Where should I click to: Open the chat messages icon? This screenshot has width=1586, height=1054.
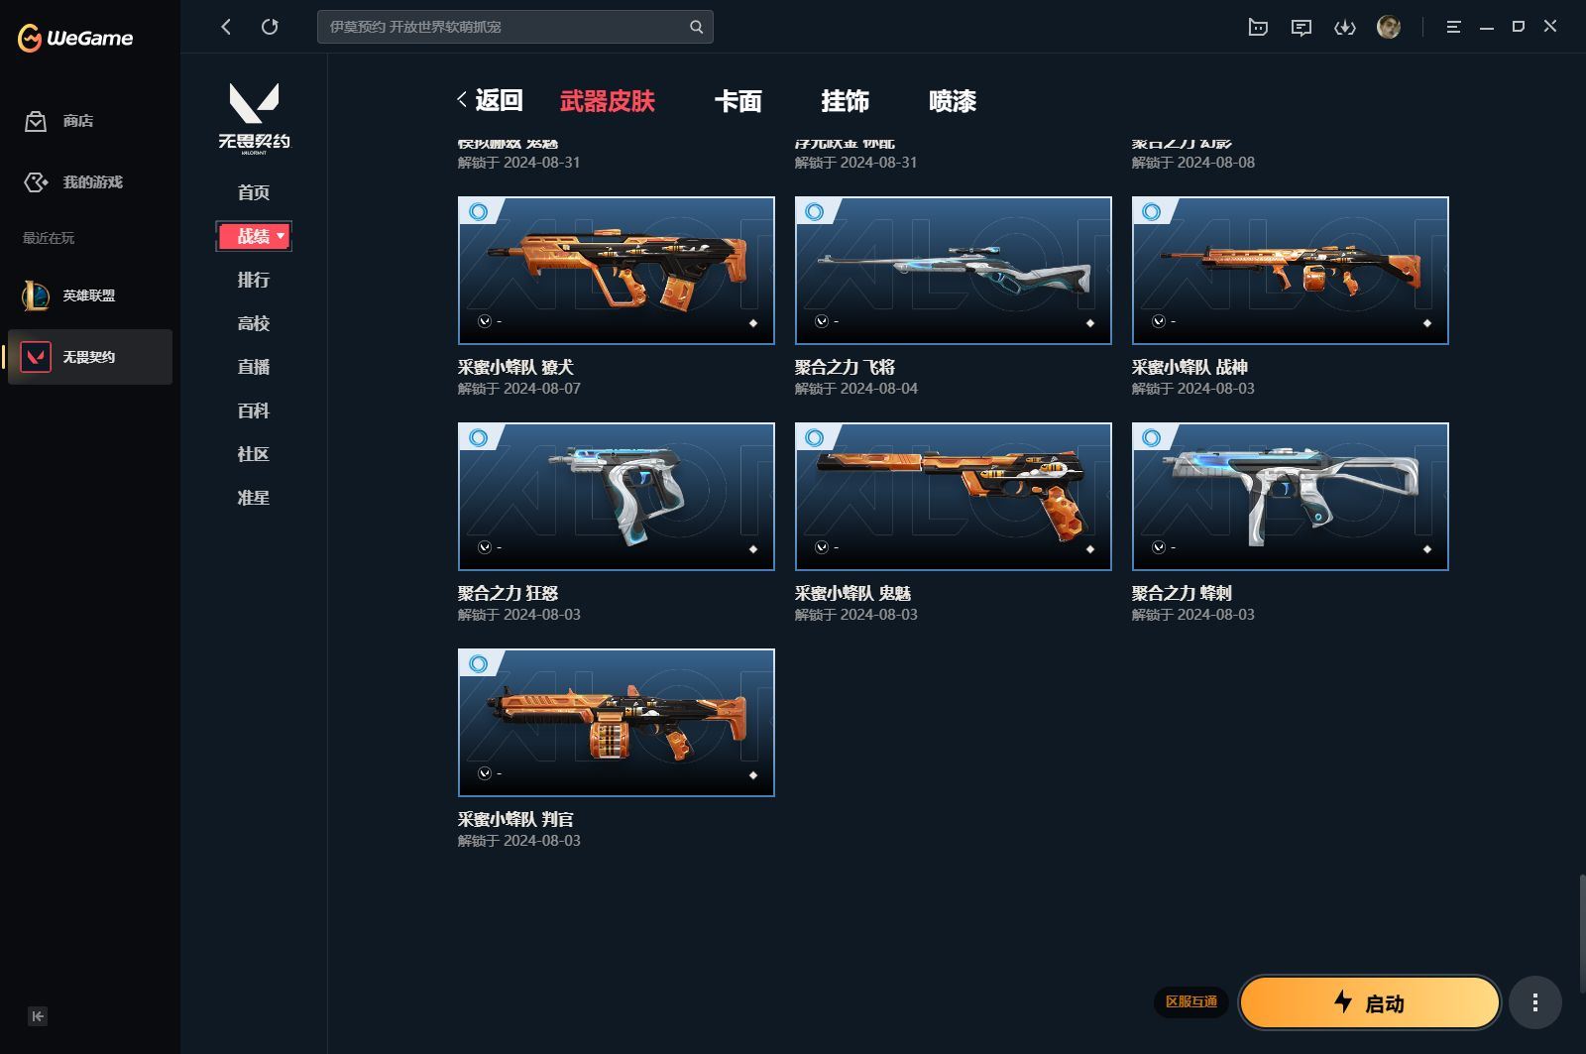coord(1302,27)
